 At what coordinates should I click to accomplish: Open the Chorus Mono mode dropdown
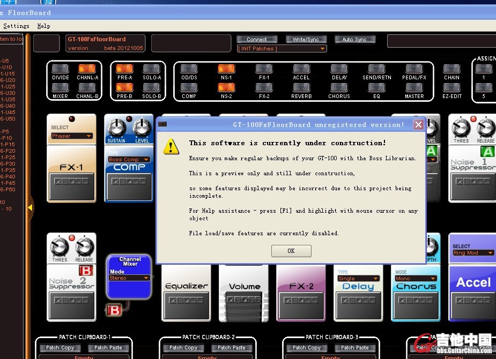point(416,279)
